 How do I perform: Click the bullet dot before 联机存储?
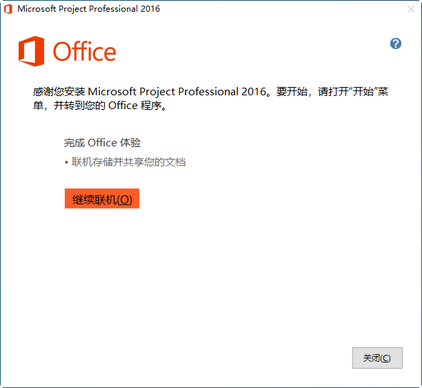click(66, 163)
